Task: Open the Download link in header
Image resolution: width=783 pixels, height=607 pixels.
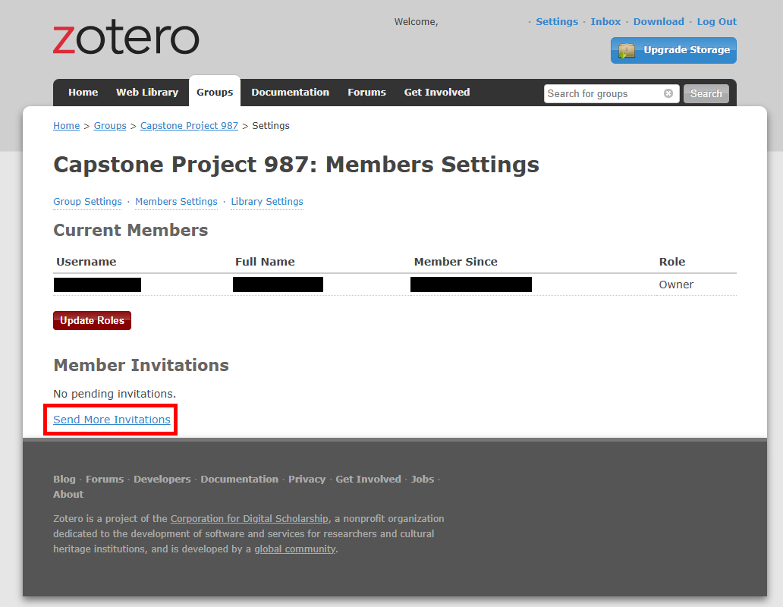Action: click(659, 22)
